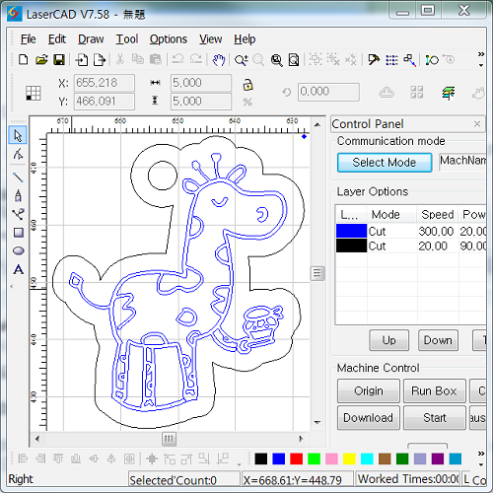Open the Tool menu
The width and height of the screenshot is (493, 493).
coord(126,39)
